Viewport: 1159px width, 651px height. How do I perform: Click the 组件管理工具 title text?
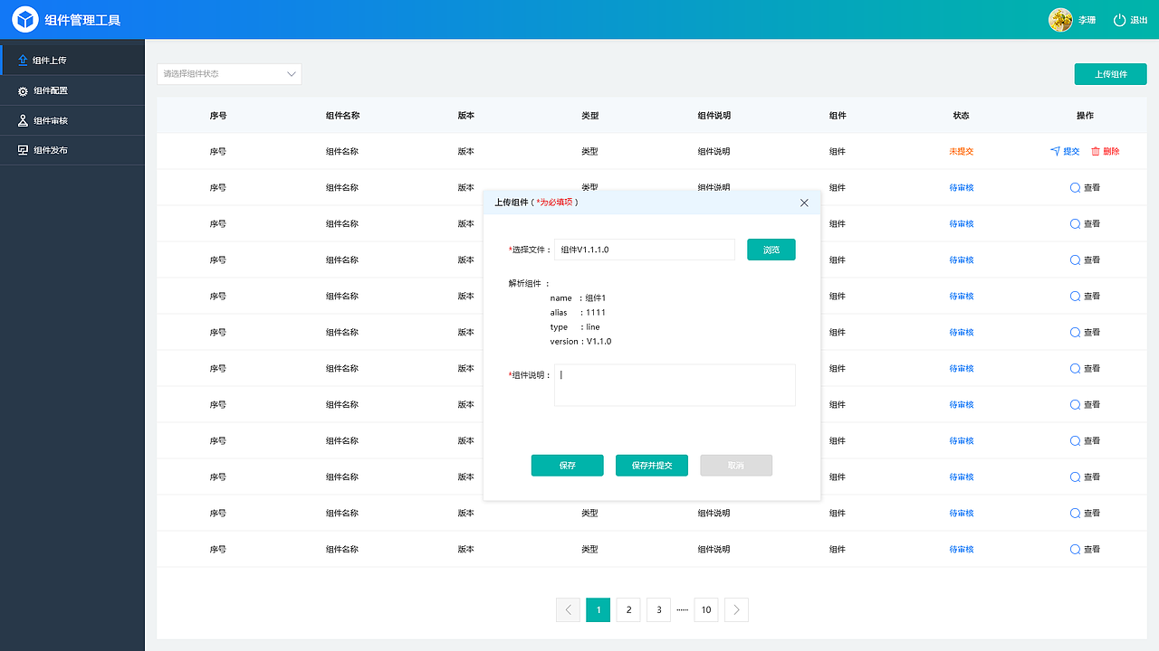[82, 20]
